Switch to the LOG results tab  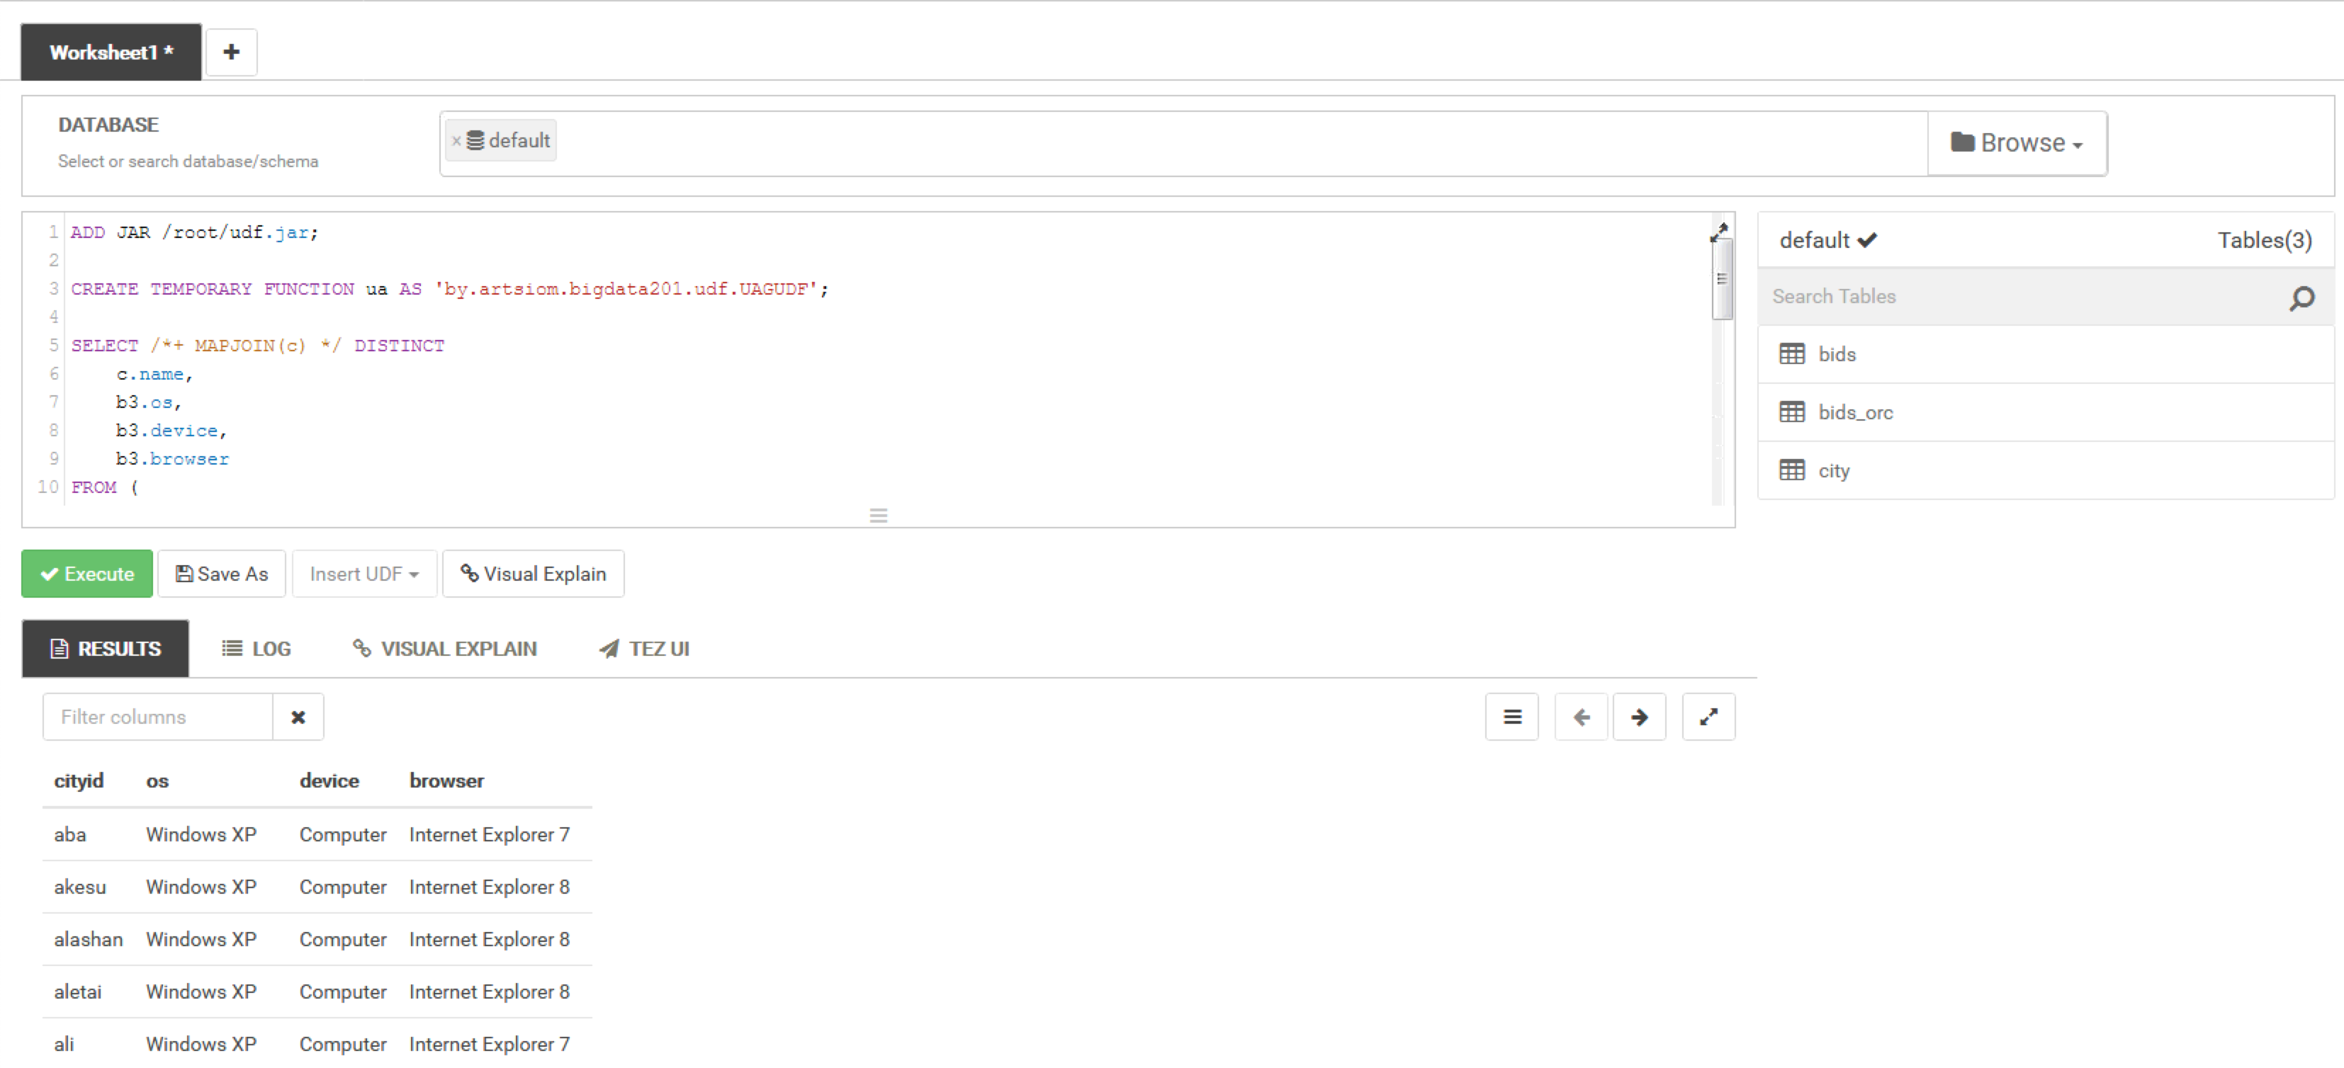coord(254,648)
